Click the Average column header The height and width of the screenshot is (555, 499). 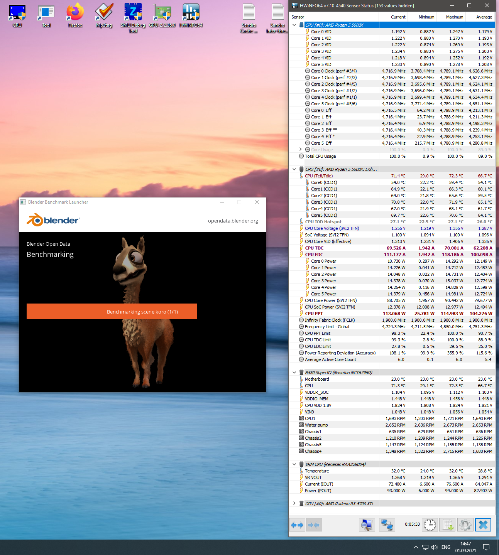[x=480, y=17]
